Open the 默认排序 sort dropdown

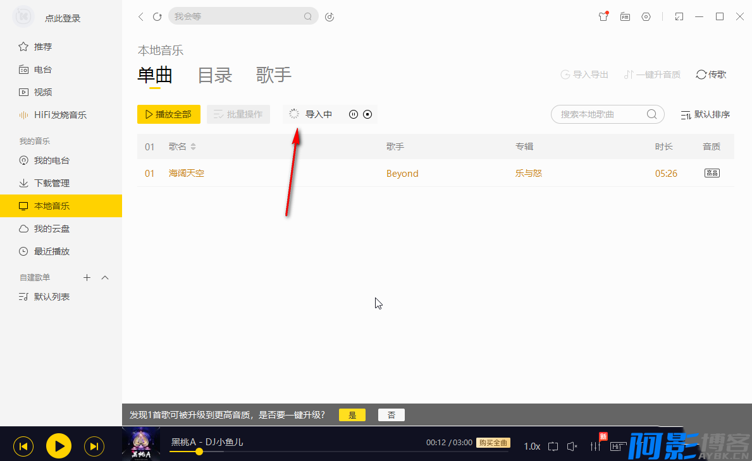[x=705, y=114]
